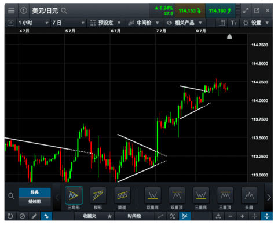Open the 预设定 presets dropdown
The height and width of the screenshot is (229, 278).
pos(105,23)
